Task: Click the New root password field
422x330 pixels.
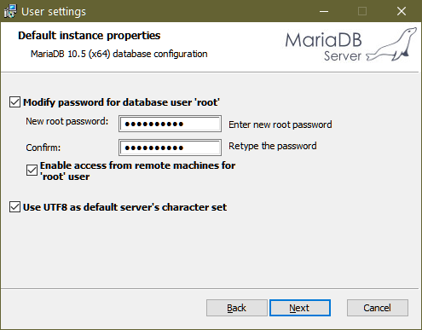Action: pyautogui.click(x=170, y=124)
